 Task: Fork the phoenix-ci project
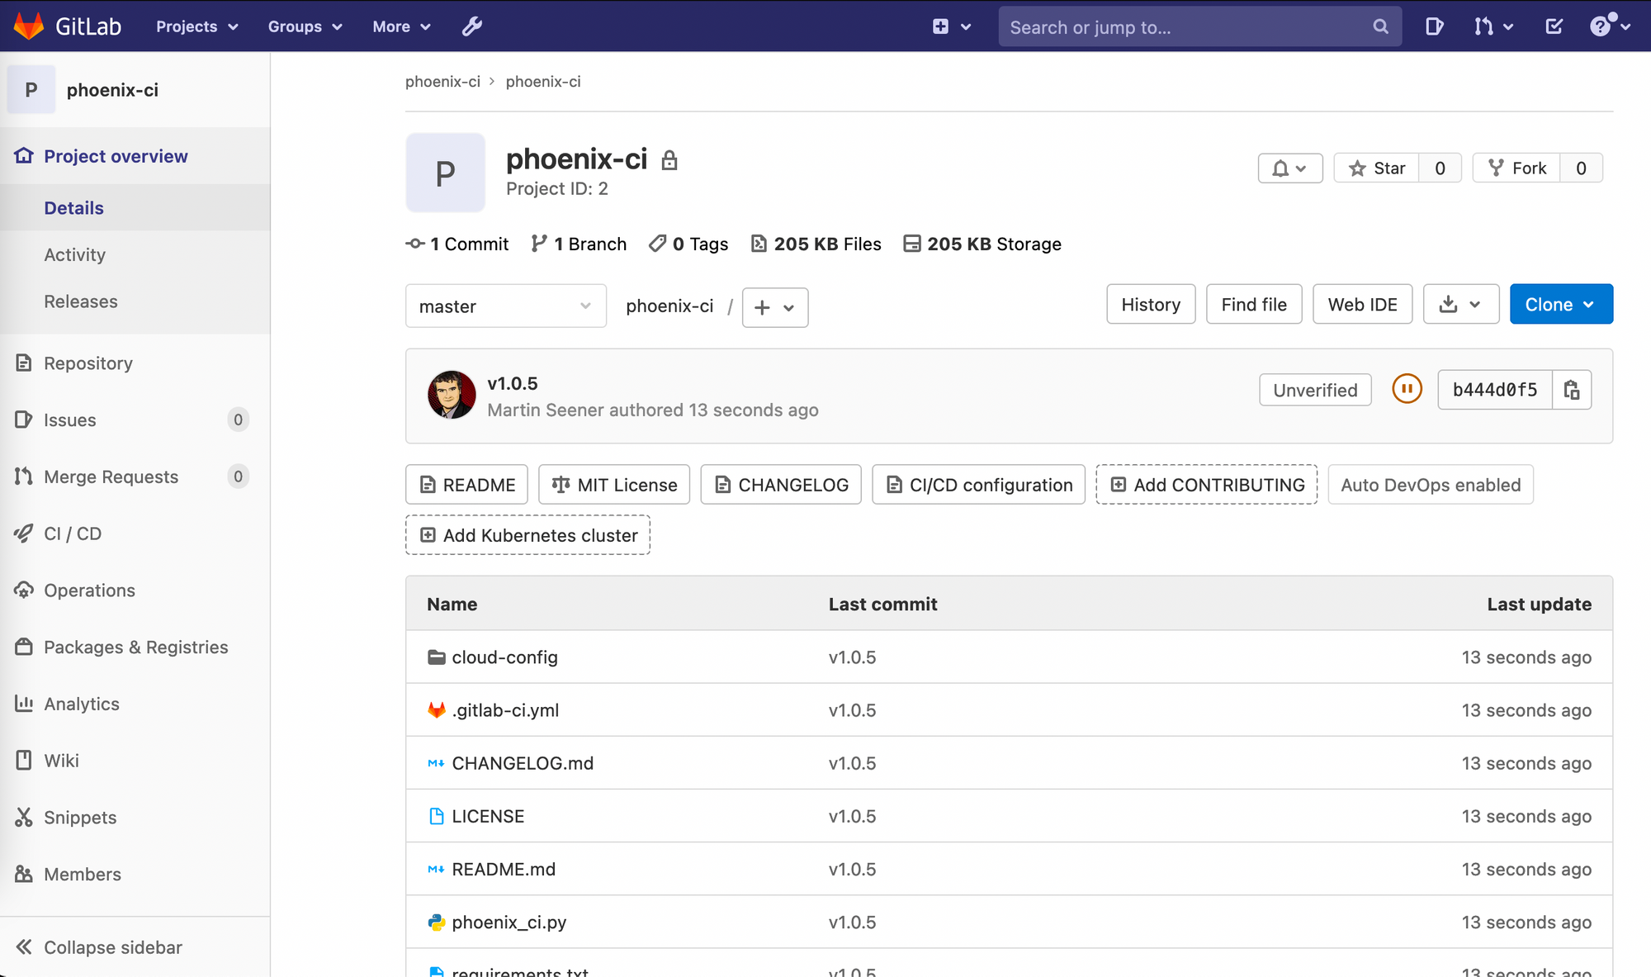pos(1516,168)
